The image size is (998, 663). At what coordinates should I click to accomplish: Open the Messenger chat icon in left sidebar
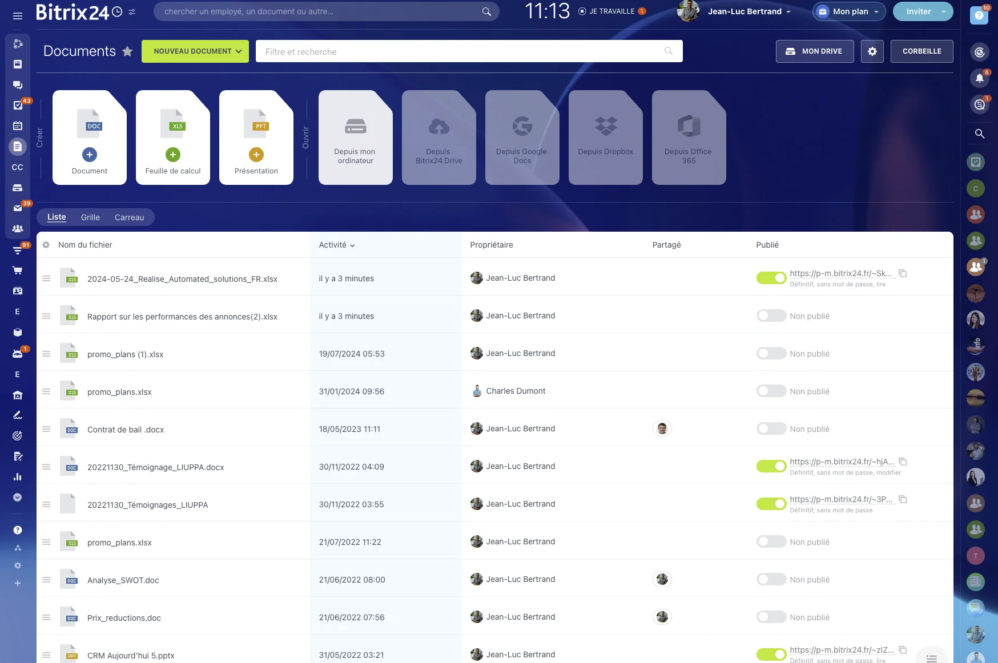(x=18, y=85)
